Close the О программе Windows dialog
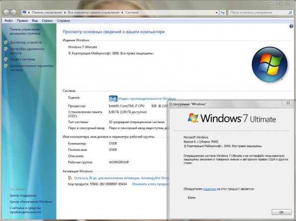The image size is (296, 221). click(x=288, y=103)
